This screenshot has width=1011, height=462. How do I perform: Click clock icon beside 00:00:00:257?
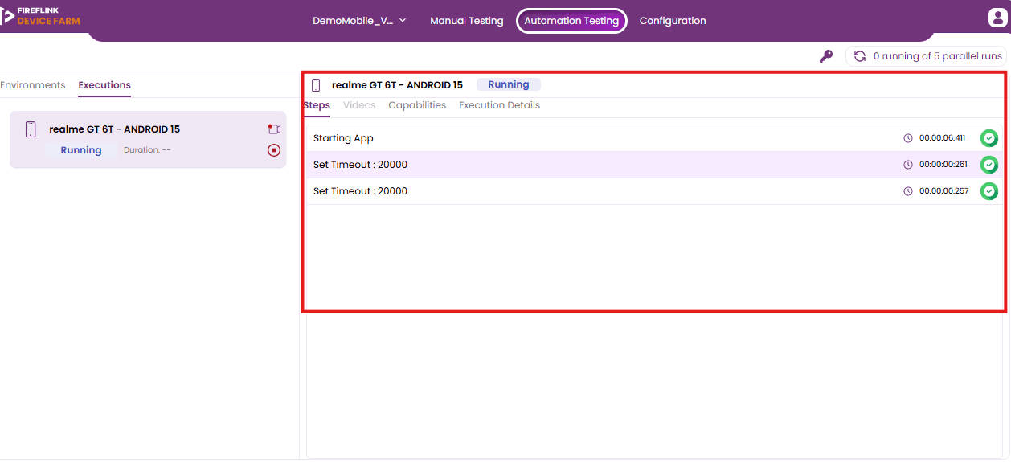908,191
